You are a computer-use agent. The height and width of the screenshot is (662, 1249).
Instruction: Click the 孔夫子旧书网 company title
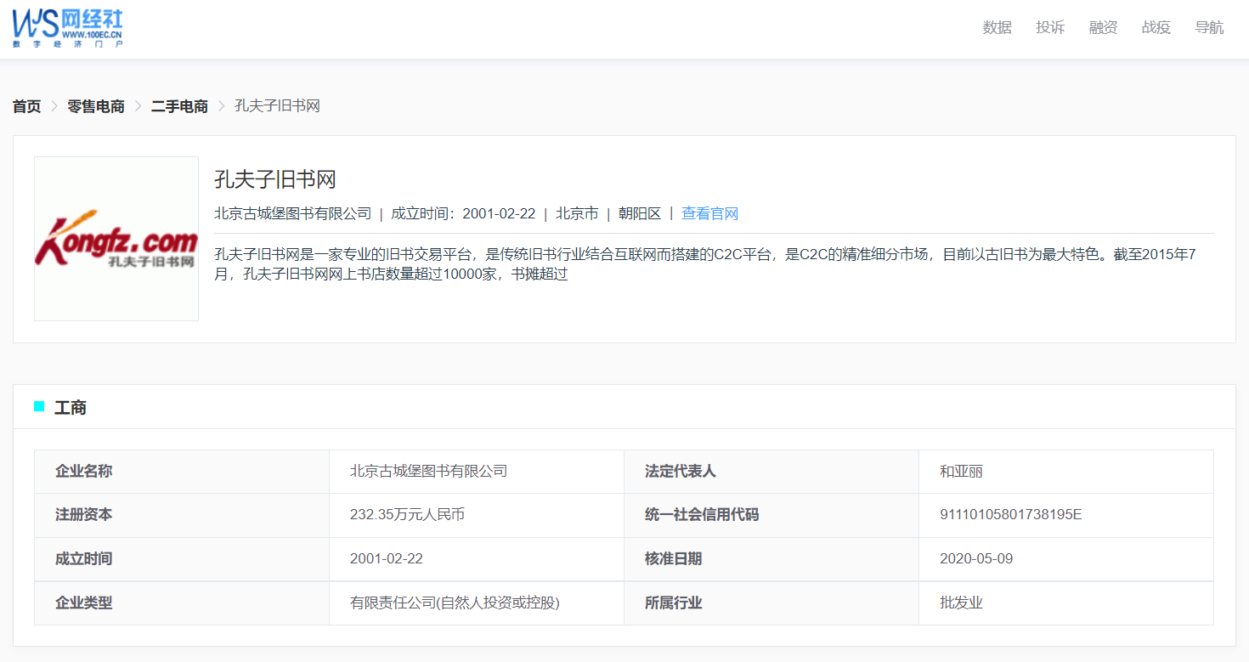coord(275,179)
